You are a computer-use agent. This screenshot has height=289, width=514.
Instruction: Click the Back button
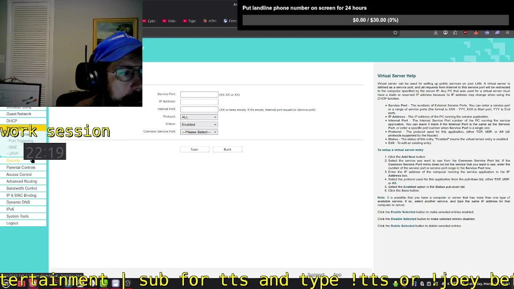pos(227,149)
